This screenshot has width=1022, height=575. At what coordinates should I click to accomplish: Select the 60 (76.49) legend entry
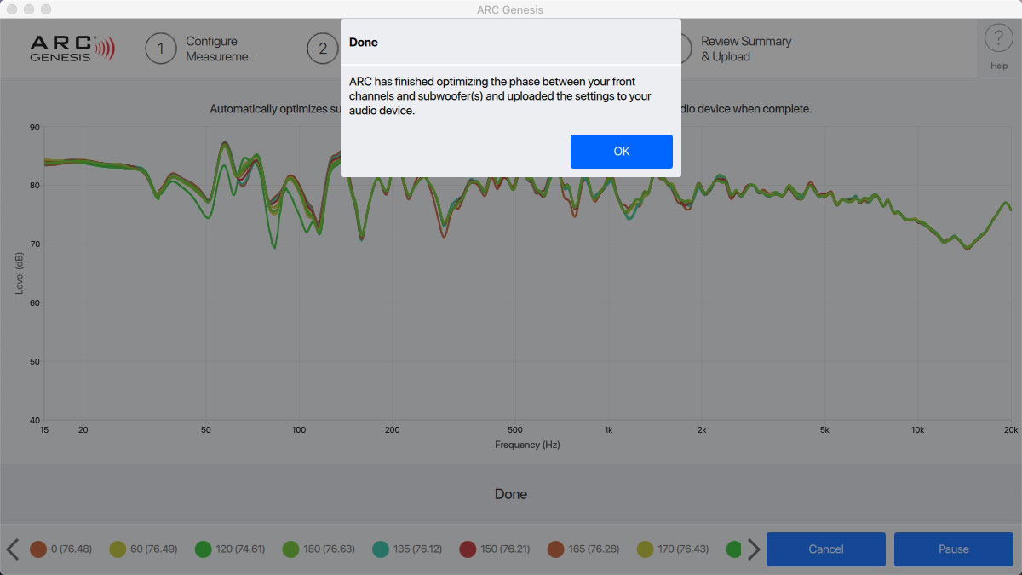tap(143, 549)
